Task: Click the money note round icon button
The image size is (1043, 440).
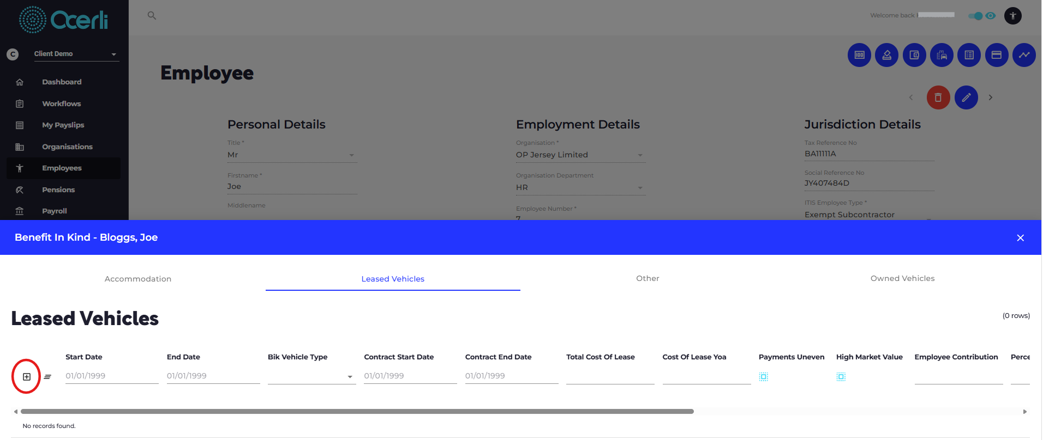Action: 859,55
